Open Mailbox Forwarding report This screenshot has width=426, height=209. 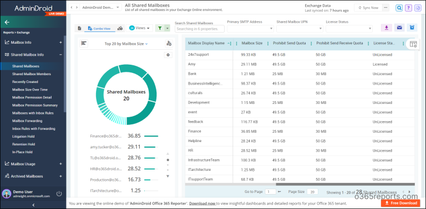[27, 121]
